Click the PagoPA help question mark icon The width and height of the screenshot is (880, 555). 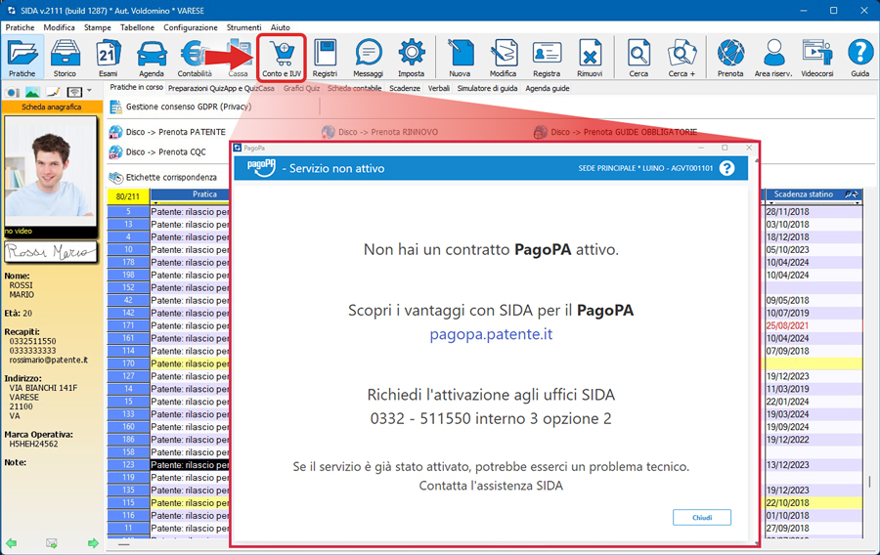point(726,168)
